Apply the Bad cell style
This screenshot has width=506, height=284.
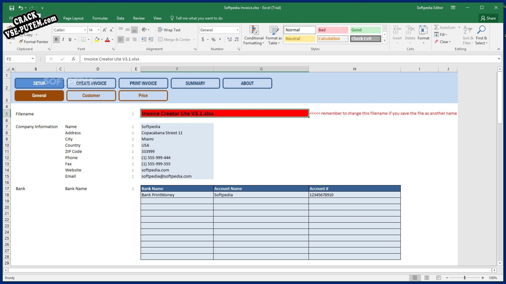[332, 30]
